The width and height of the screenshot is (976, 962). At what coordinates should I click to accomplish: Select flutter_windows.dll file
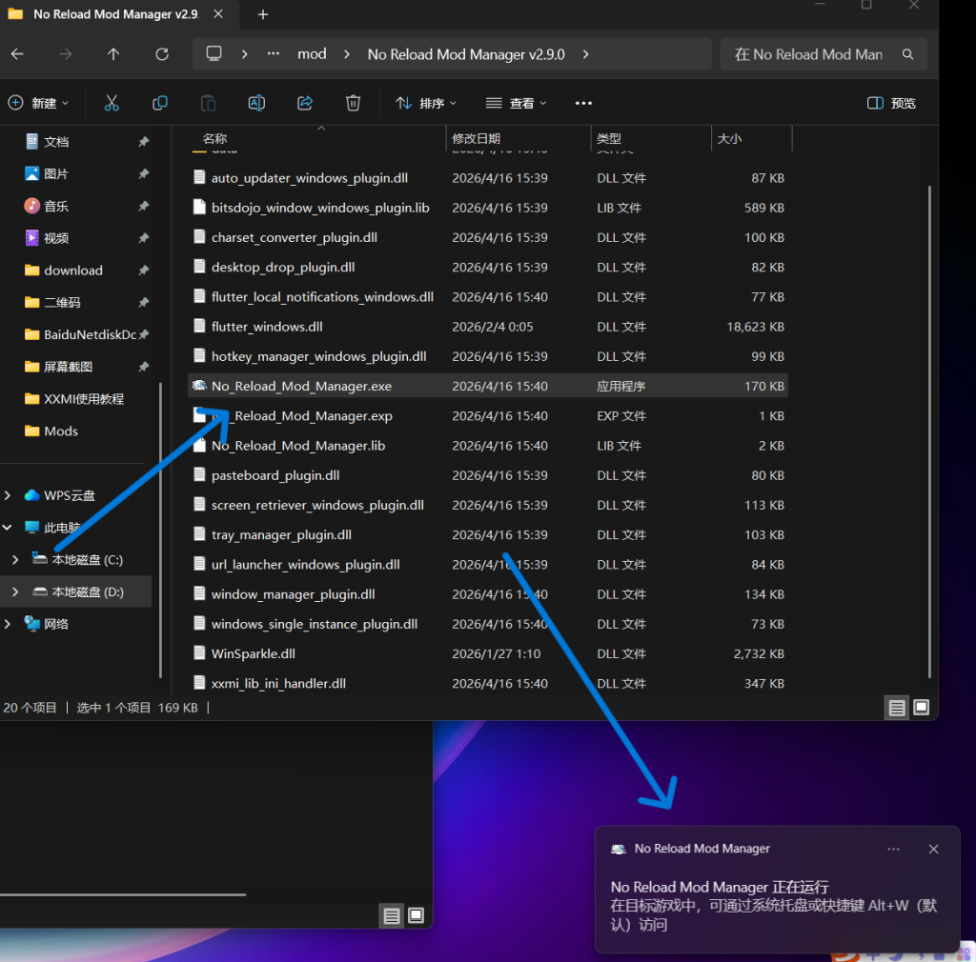click(488, 327)
